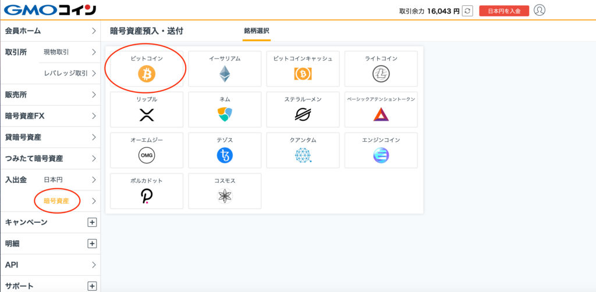Viewport: 596px width, 292px height.
Task: Open レバレッジ取引 in the sidebar
Action: coord(69,74)
